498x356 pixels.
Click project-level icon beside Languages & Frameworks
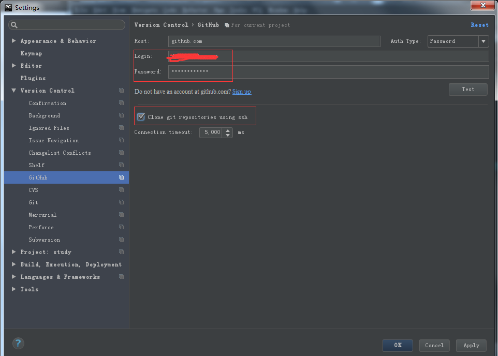[x=121, y=277]
